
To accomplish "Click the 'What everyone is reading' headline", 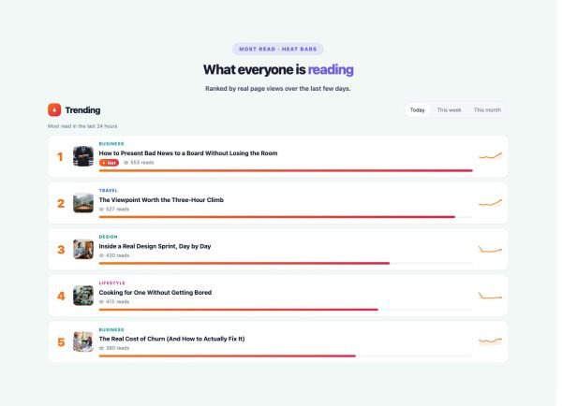I will (278, 70).
